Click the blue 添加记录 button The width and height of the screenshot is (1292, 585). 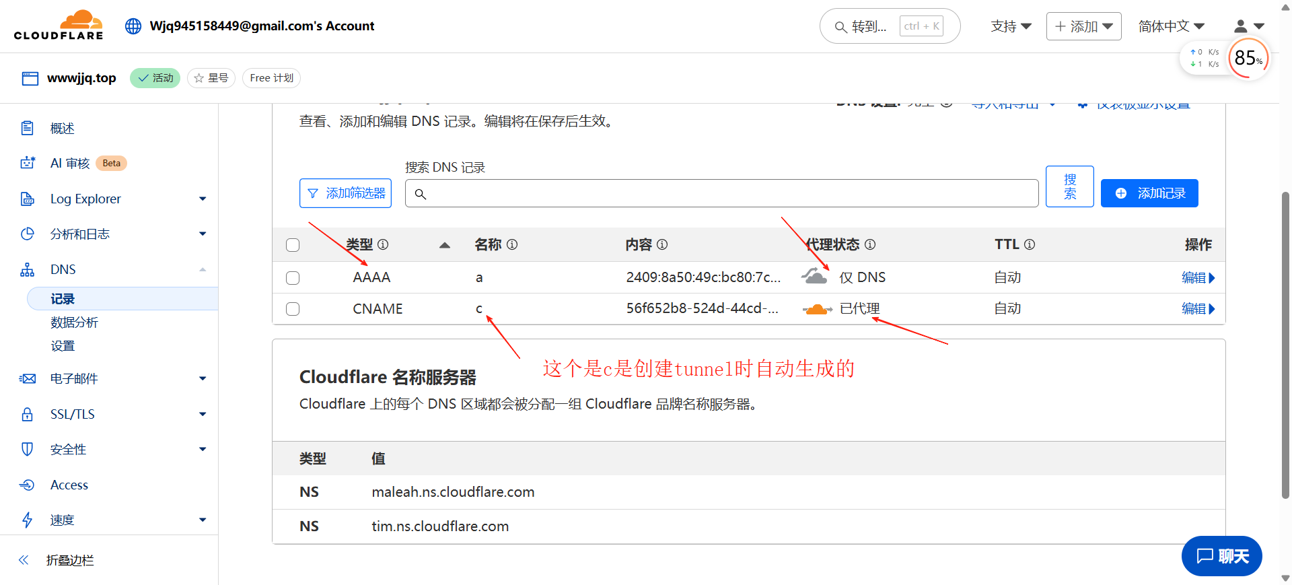tap(1149, 193)
